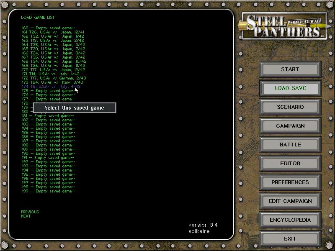
Task: Select empty save slot 188
Action: (x=49, y=145)
